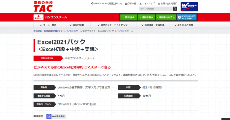Click the 標準学習期間 label tag
The image size is (230, 120).
[x=44, y=96]
